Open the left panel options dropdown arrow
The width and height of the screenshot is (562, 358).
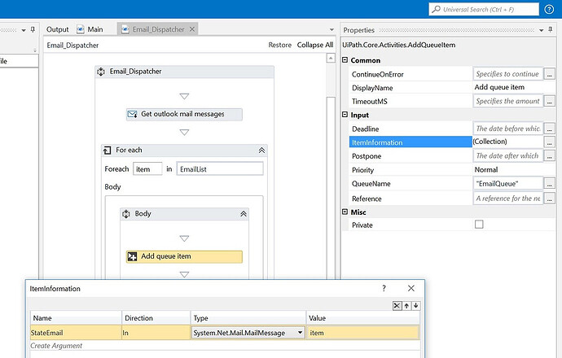(x=24, y=30)
